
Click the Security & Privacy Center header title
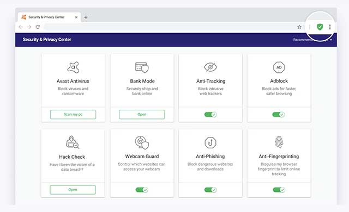[x=47, y=40]
